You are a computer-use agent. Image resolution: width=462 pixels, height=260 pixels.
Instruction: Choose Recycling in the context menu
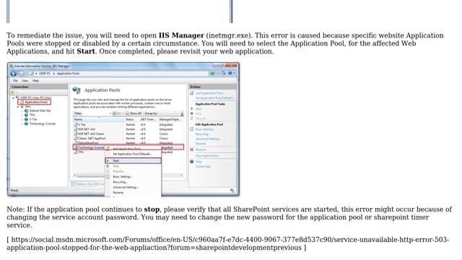[x=133, y=182]
